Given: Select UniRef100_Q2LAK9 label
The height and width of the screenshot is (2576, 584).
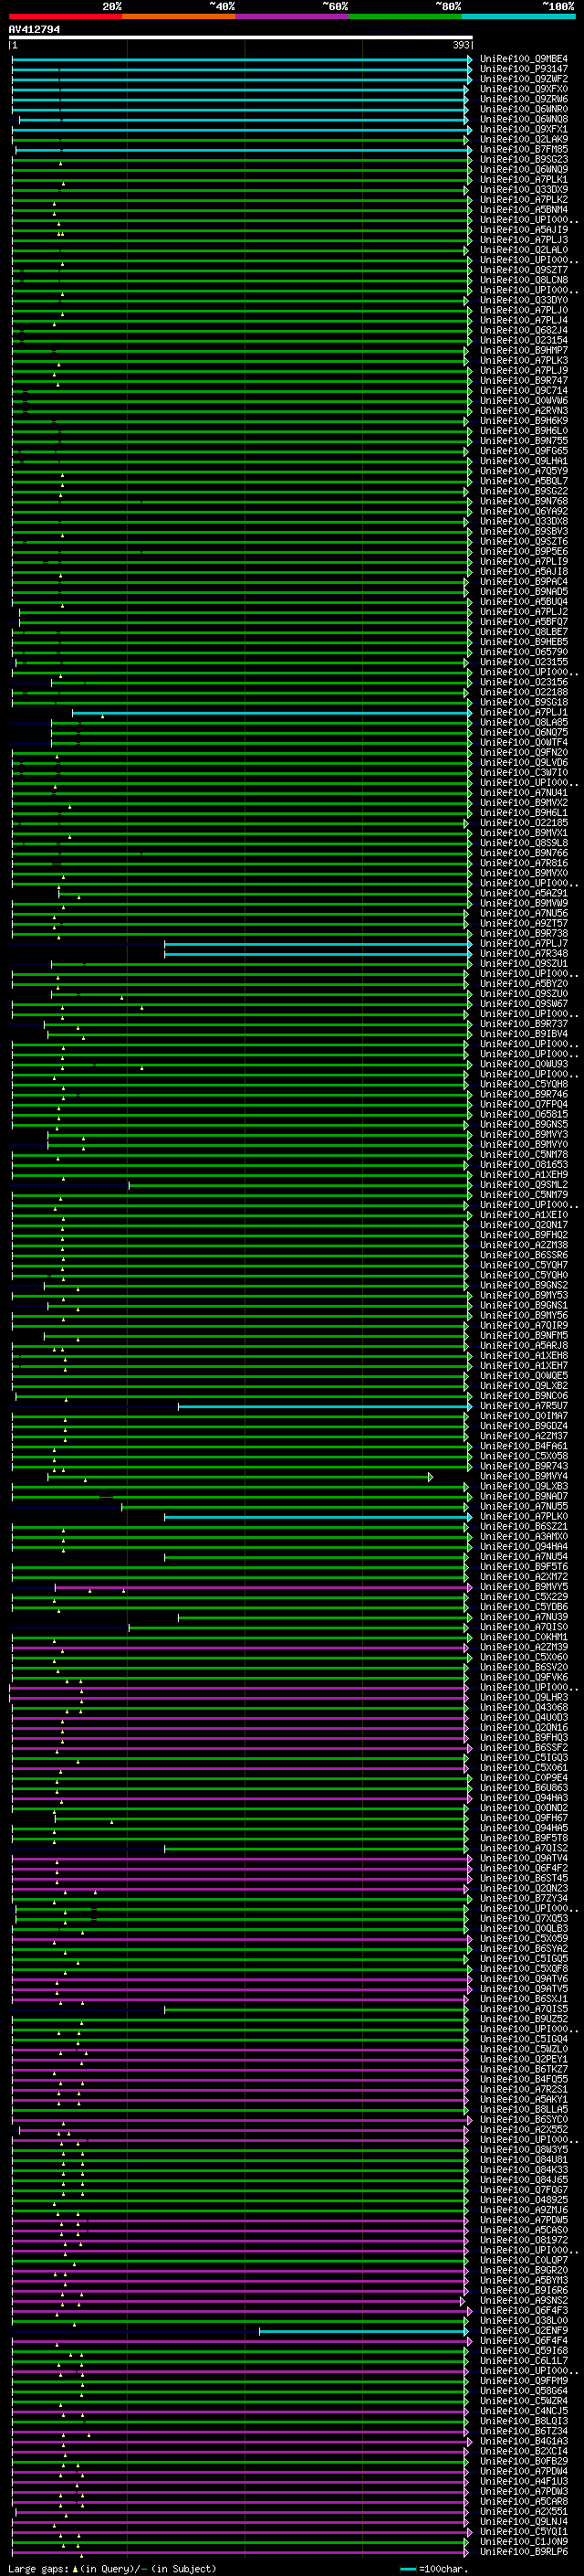Looking at the screenshot, I should point(523,139).
